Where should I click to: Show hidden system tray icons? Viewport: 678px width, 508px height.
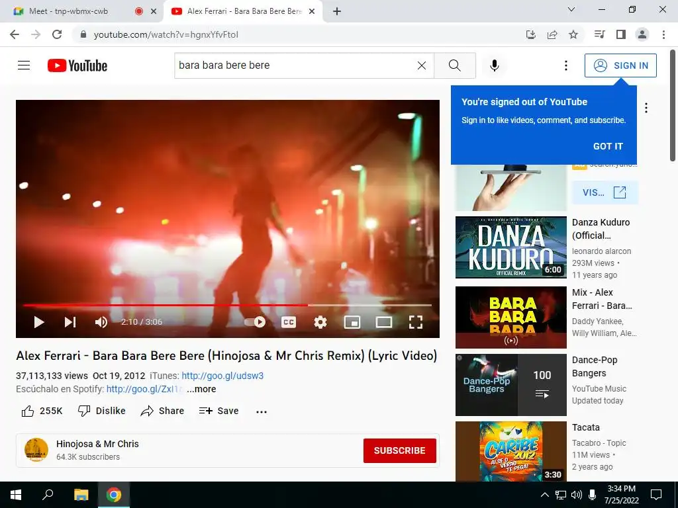[545, 495]
